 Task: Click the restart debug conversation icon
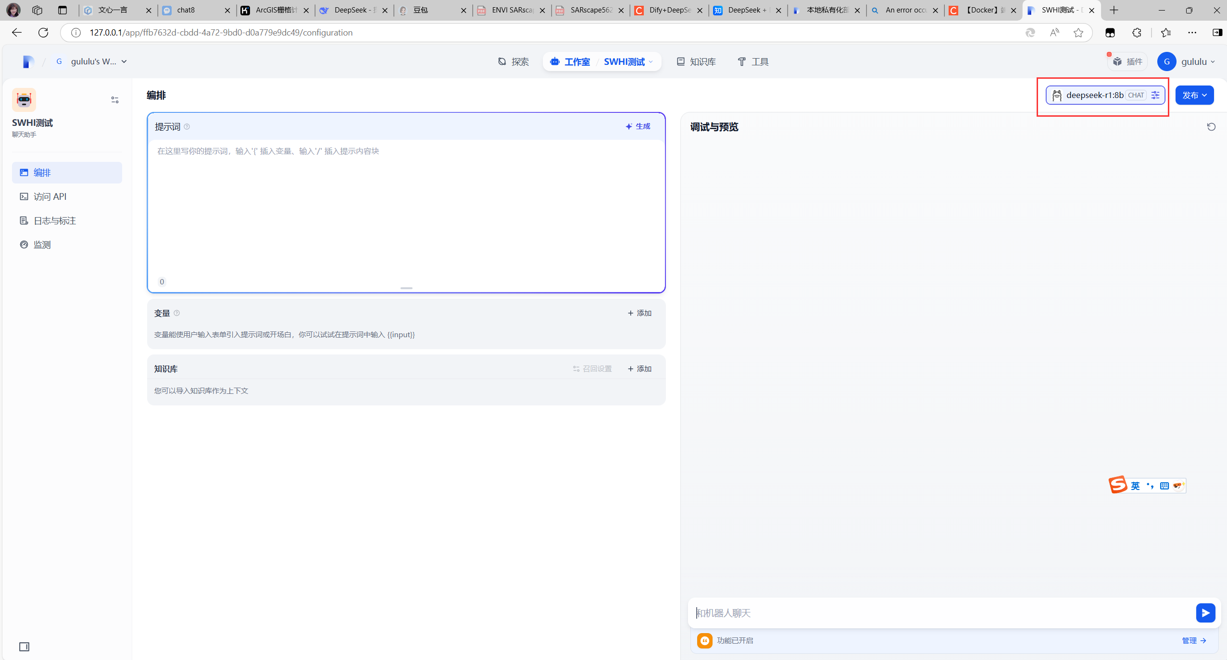pos(1211,127)
